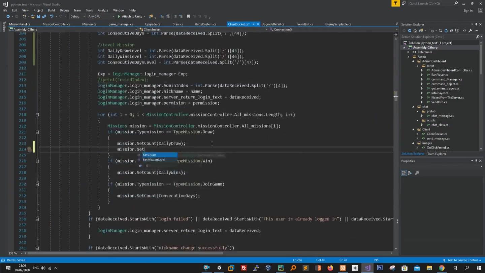Select the Alphabetical sort icon in Properties
The image size is (485, 273).
tap(410, 173)
